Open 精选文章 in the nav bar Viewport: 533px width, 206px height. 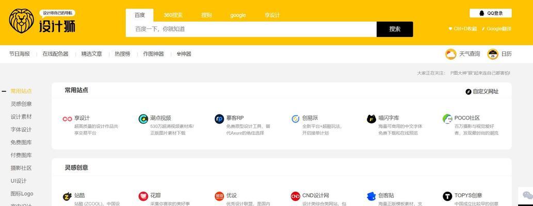(x=91, y=54)
